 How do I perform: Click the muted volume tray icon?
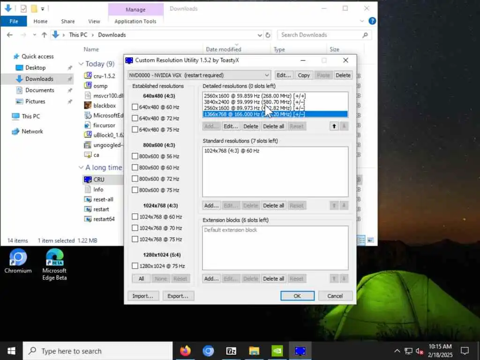pyautogui.click(x=420, y=351)
